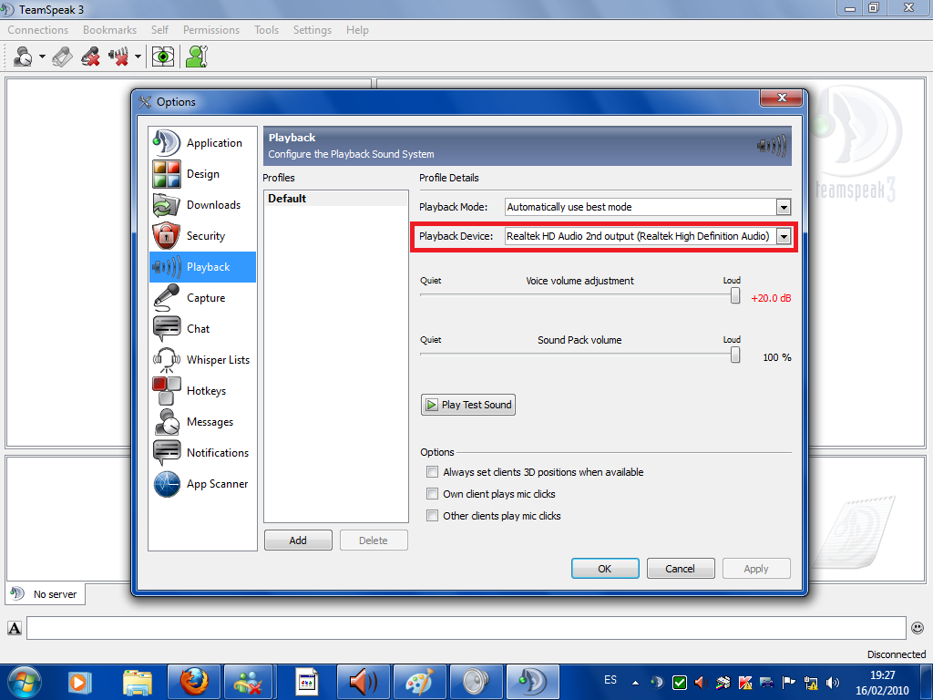Open Firefox from the taskbar
Screen dimensions: 933x700
click(x=194, y=682)
